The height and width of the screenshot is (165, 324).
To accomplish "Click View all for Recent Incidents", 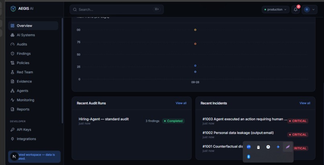I will [305, 103].
